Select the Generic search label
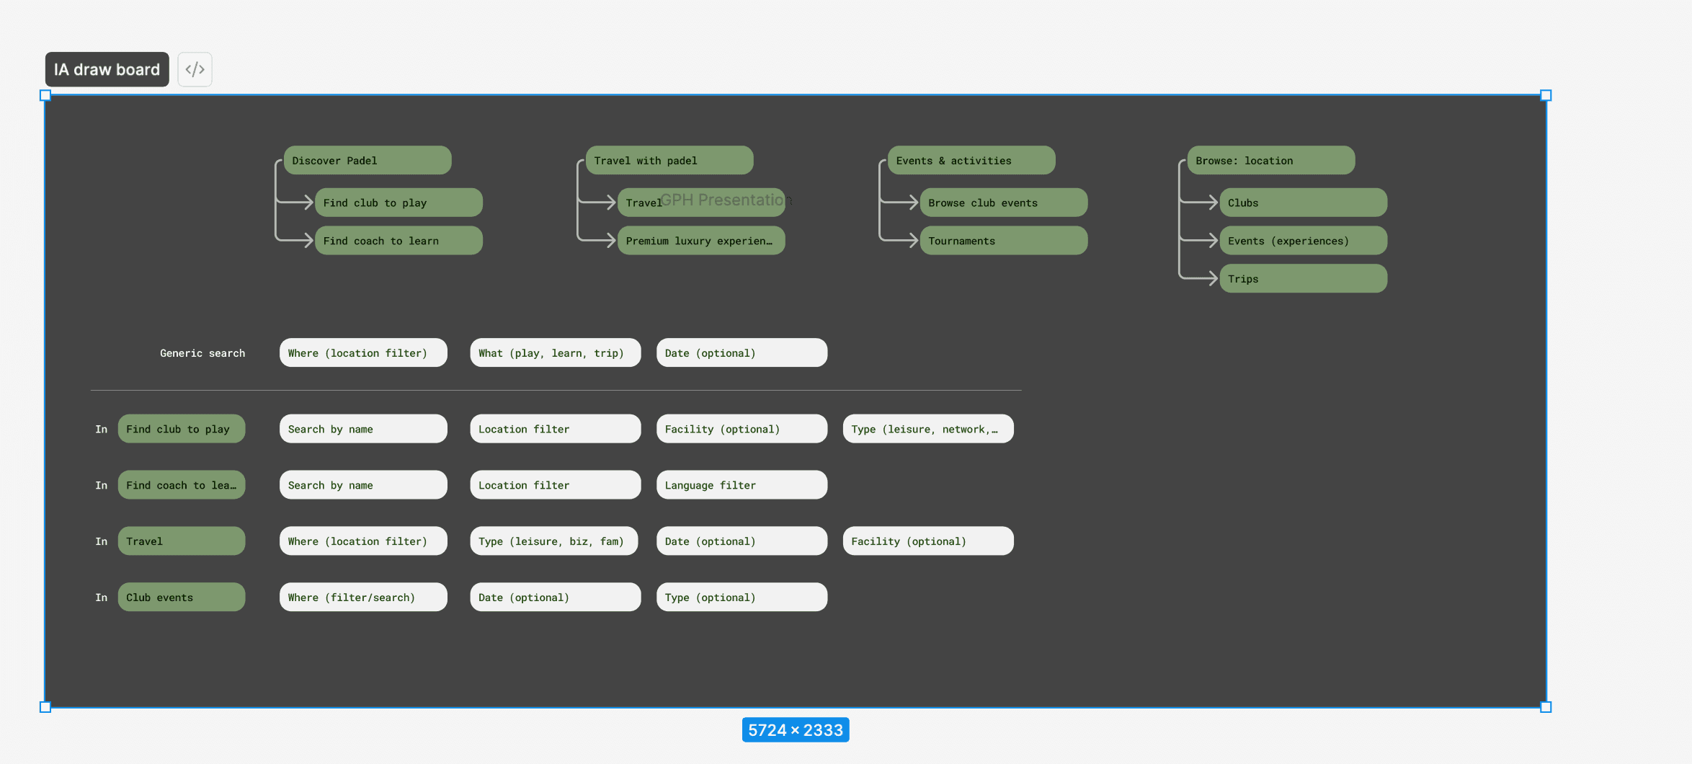 pos(202,353)
